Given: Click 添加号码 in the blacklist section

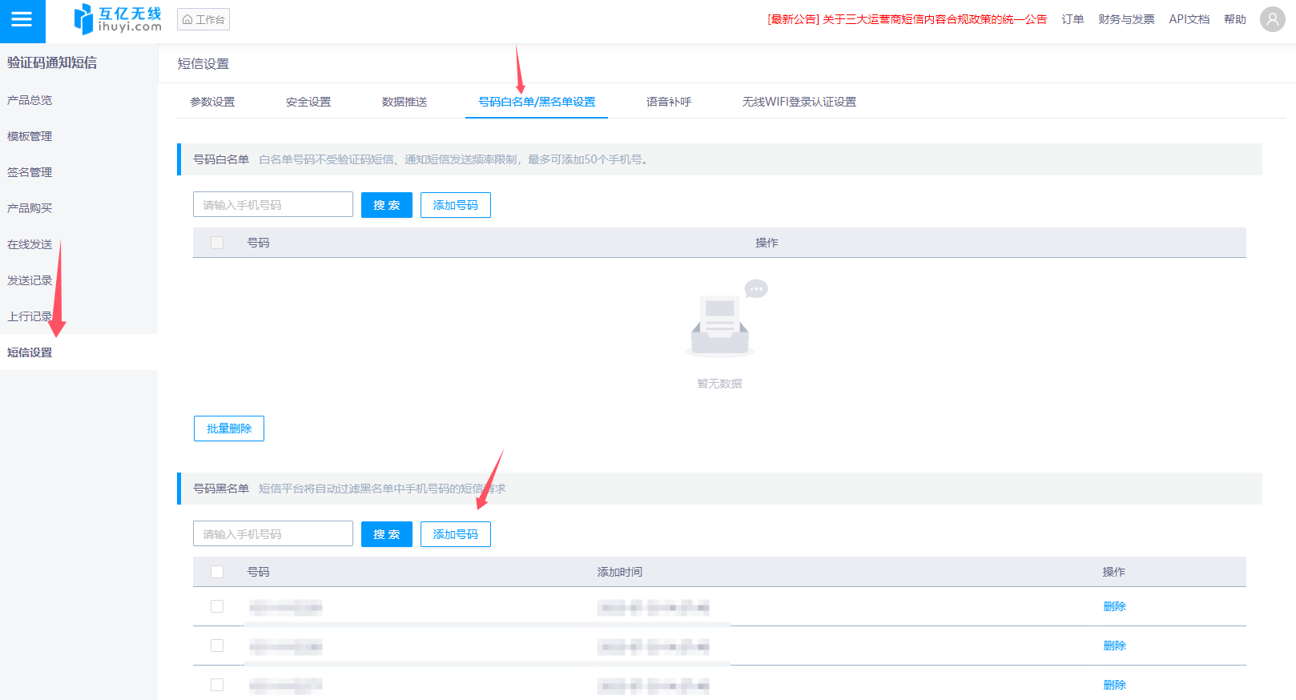Looking at the screenshot, I should 455,534.
